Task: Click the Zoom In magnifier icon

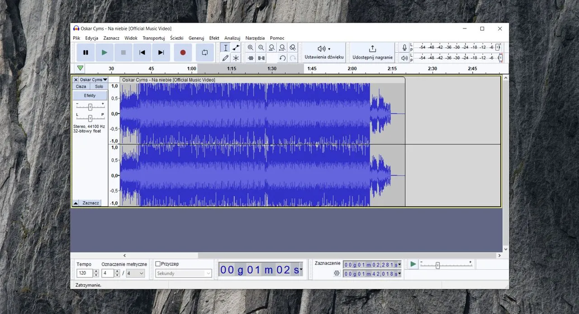Action: tap(251, 48)
